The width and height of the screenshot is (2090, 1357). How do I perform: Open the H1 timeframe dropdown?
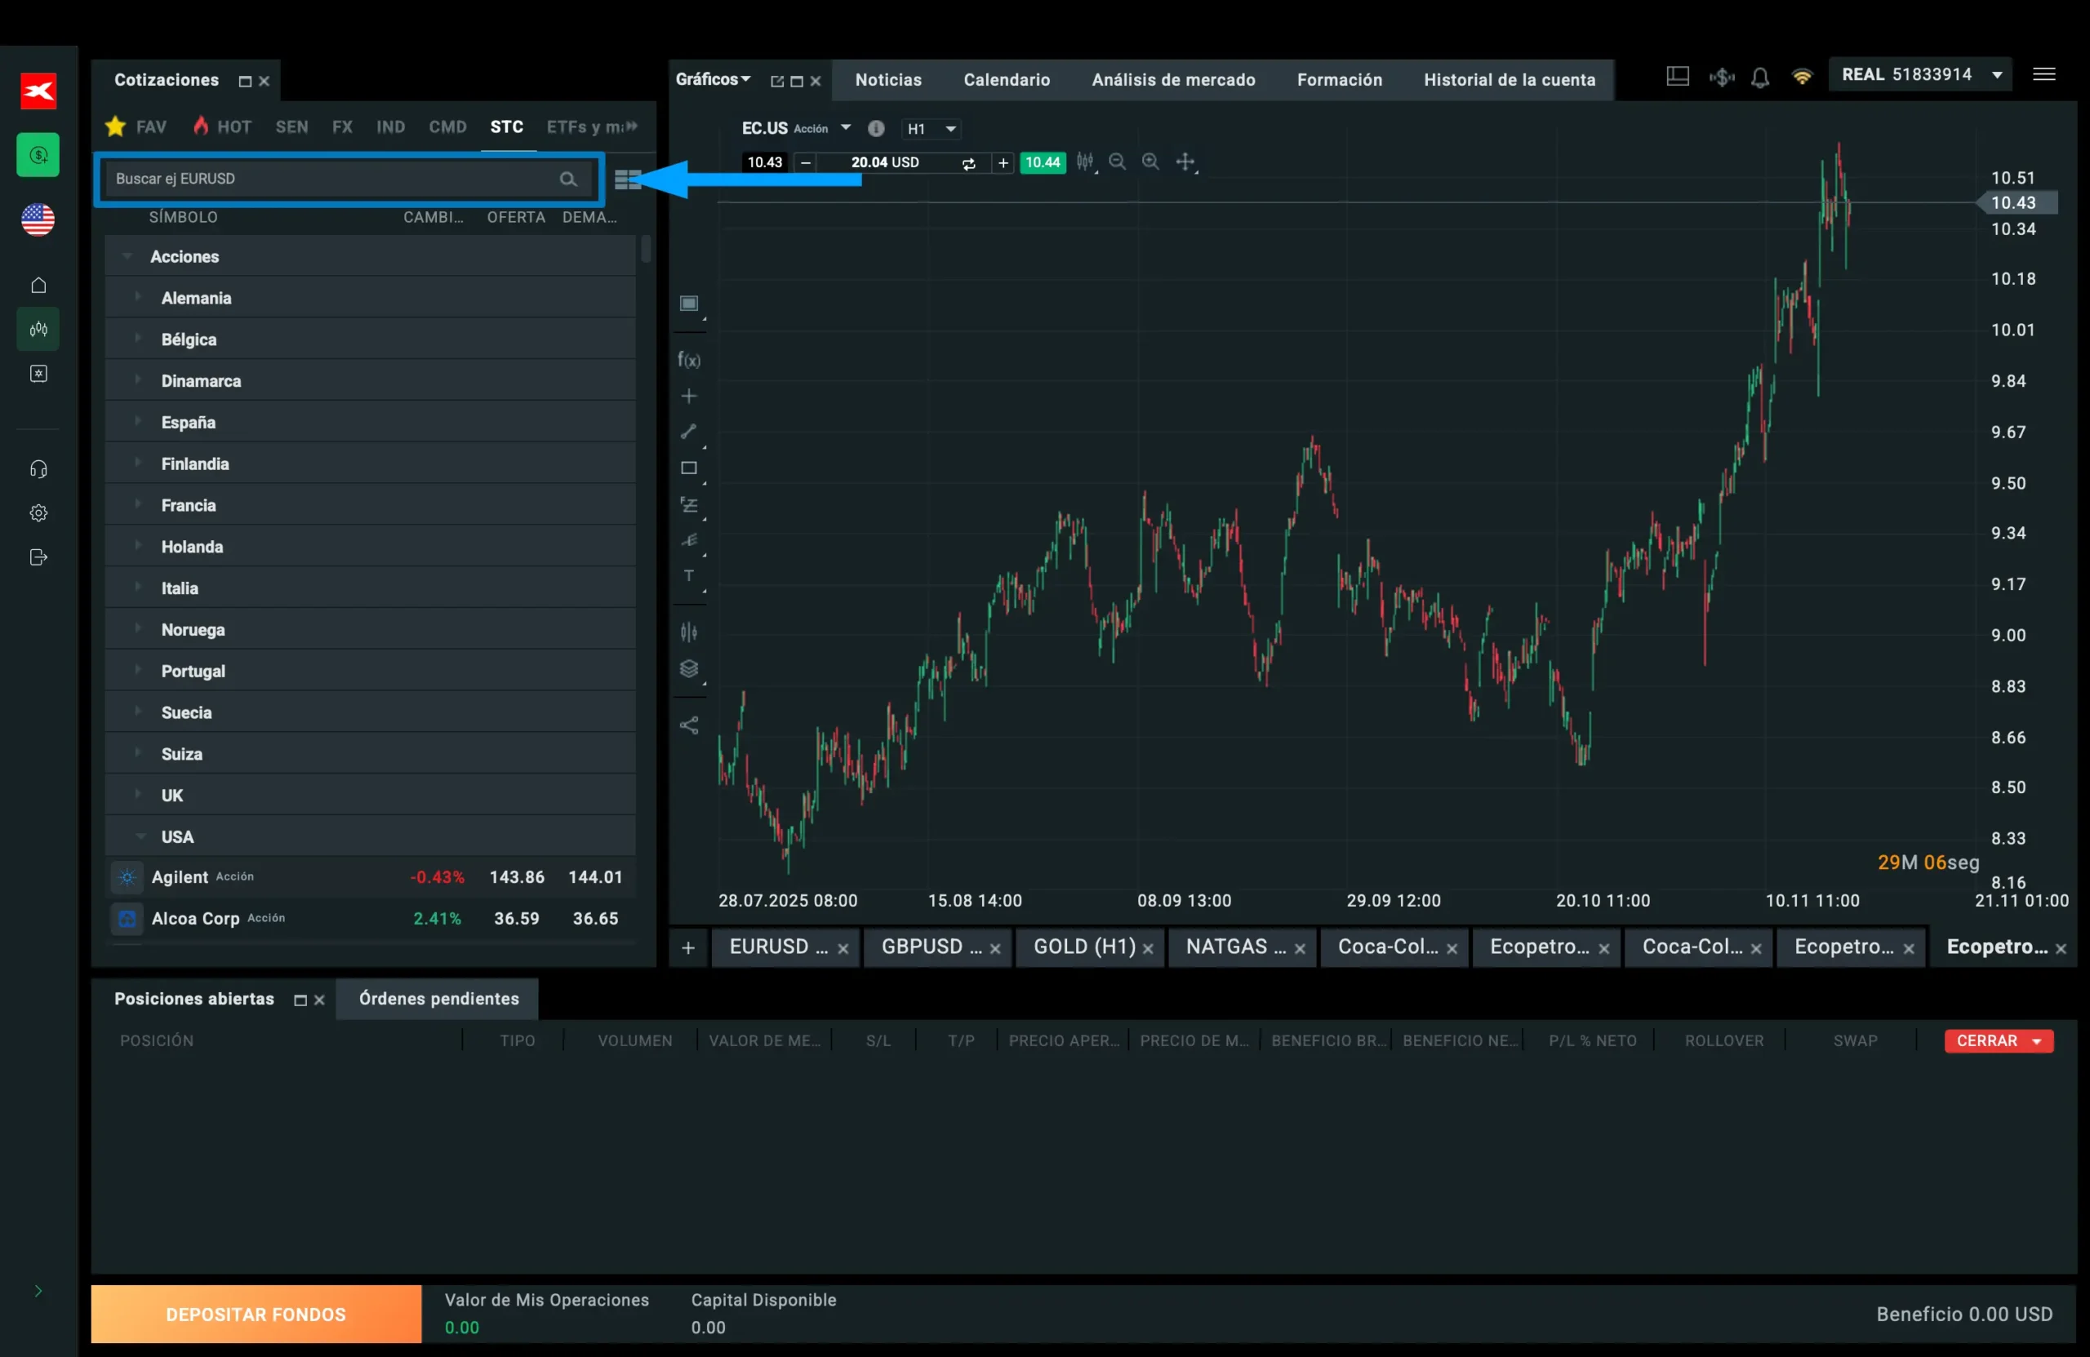click(931, 128)
